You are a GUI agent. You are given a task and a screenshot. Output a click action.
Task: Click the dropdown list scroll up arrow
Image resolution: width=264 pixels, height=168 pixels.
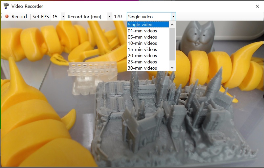(x=172, y=25)
